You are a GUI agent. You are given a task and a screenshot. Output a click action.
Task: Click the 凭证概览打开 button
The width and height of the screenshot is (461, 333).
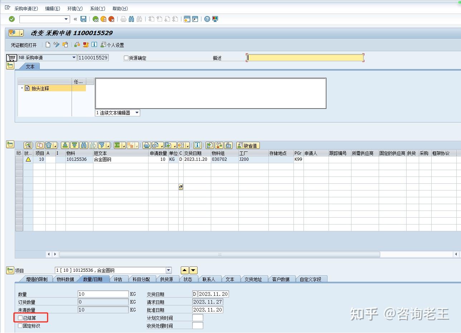[24, 45]
